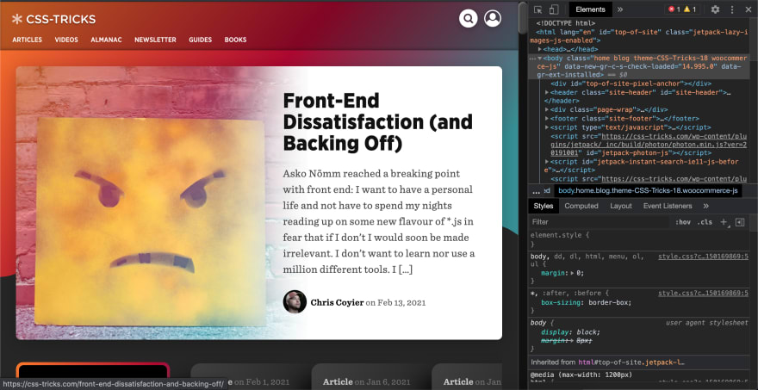Viewport: 758px width, 390px height.
Task: Select the Styles tab
Action: [x=544, y=206]
